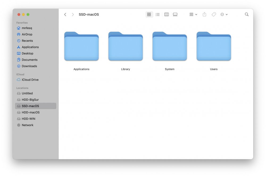Click the search magnifier icon

coord(247,14)
